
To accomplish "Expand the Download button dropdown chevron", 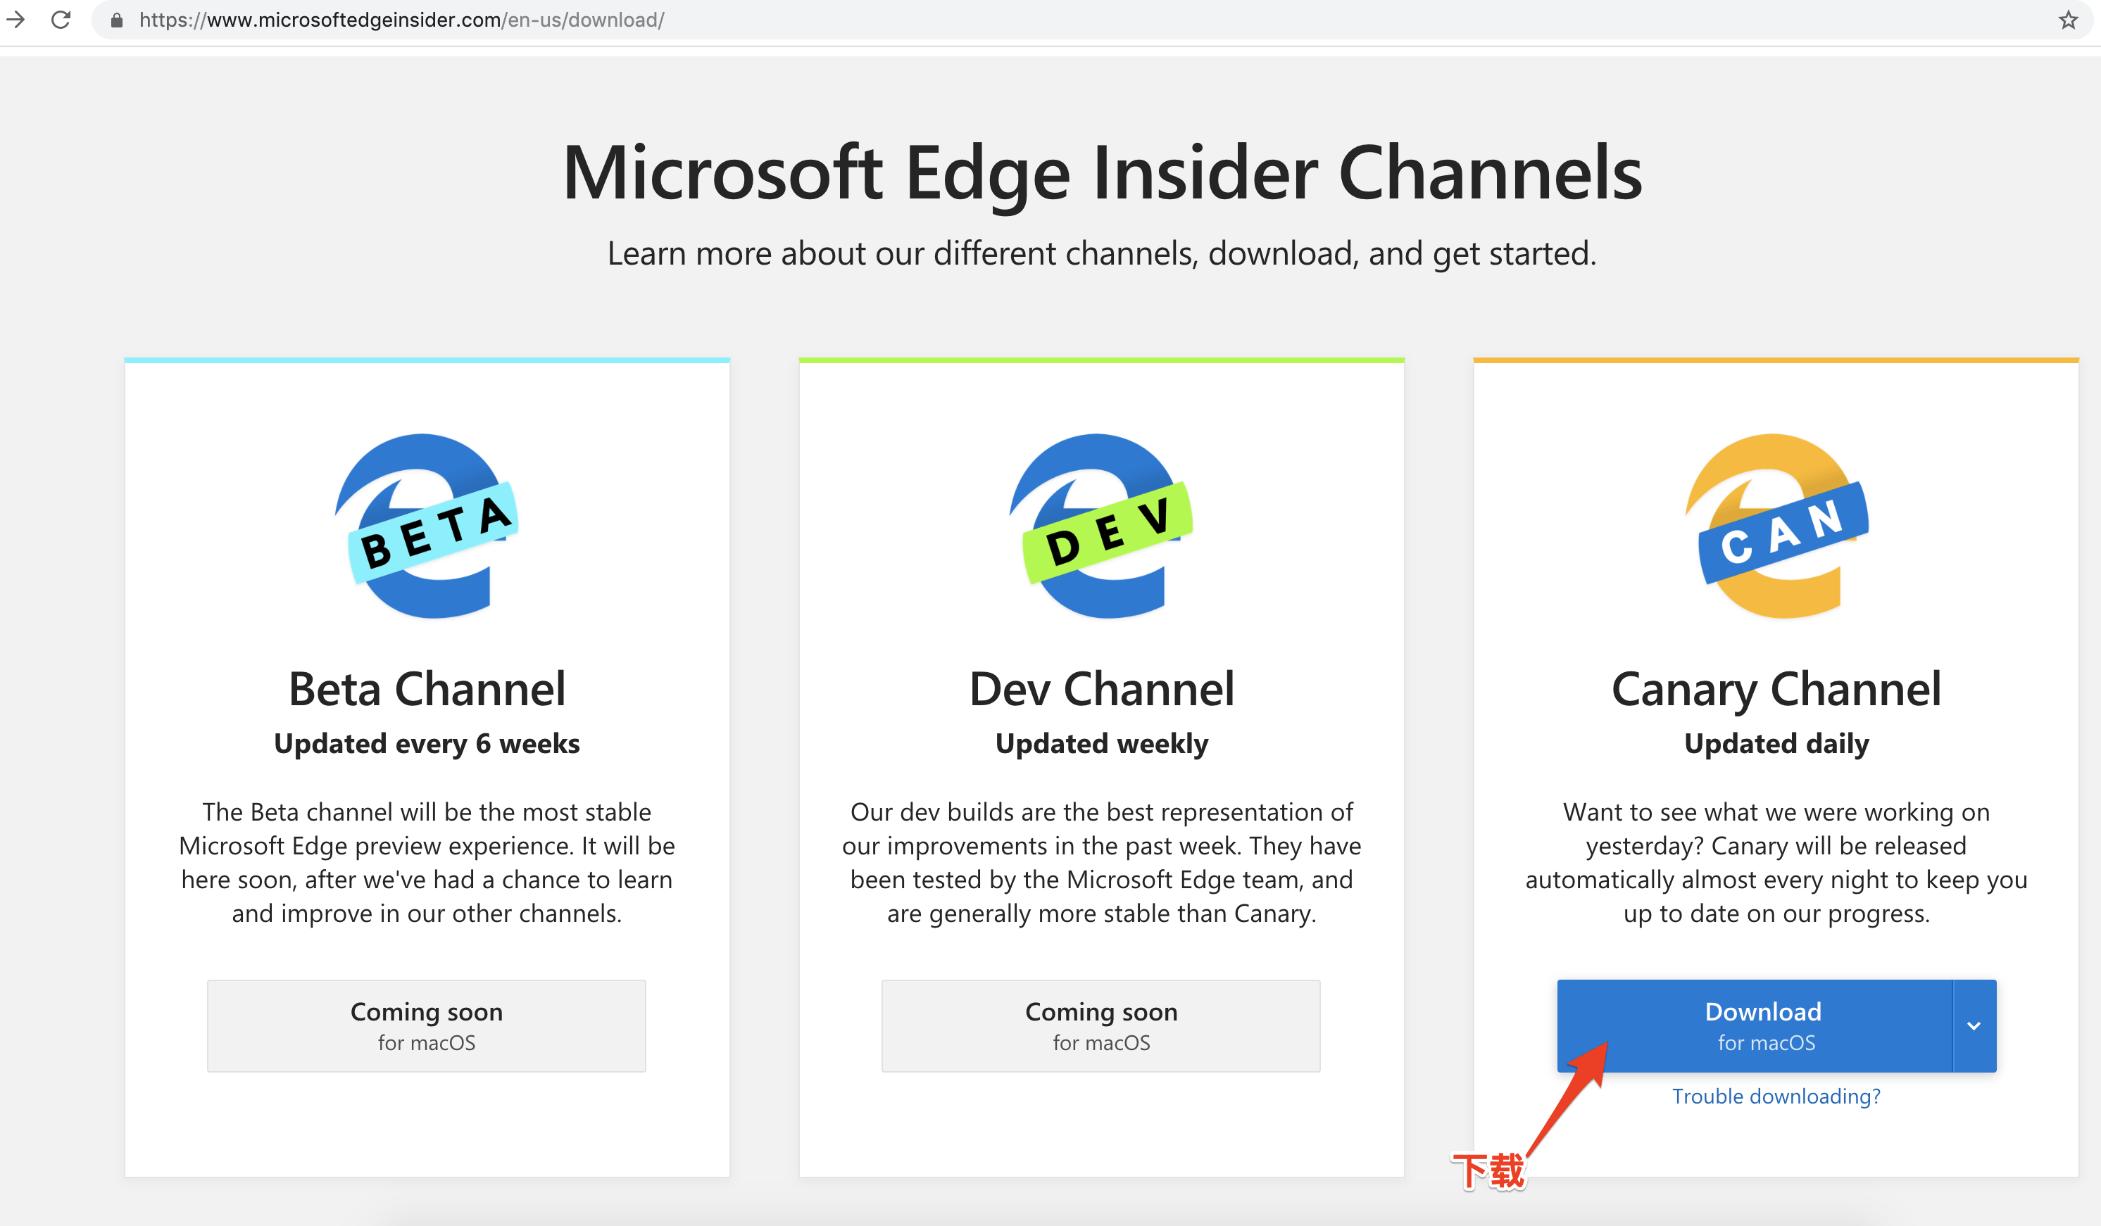I will 1974,1026.
